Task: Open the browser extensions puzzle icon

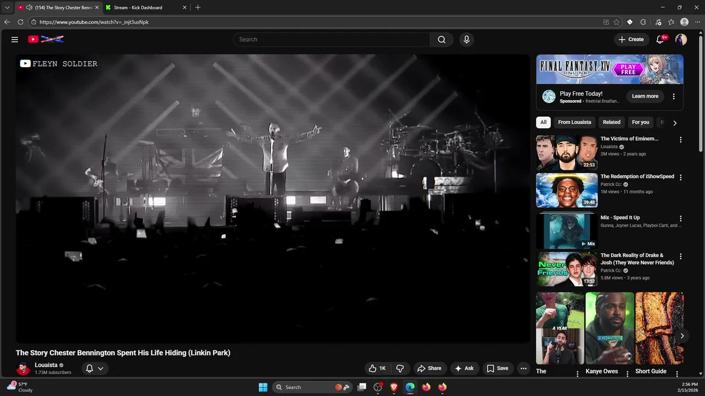Action: 643,22
